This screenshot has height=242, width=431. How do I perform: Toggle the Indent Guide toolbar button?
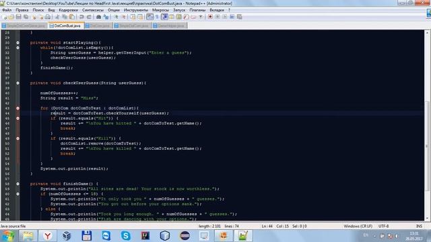pyautogui.click(x=164, y=17)
